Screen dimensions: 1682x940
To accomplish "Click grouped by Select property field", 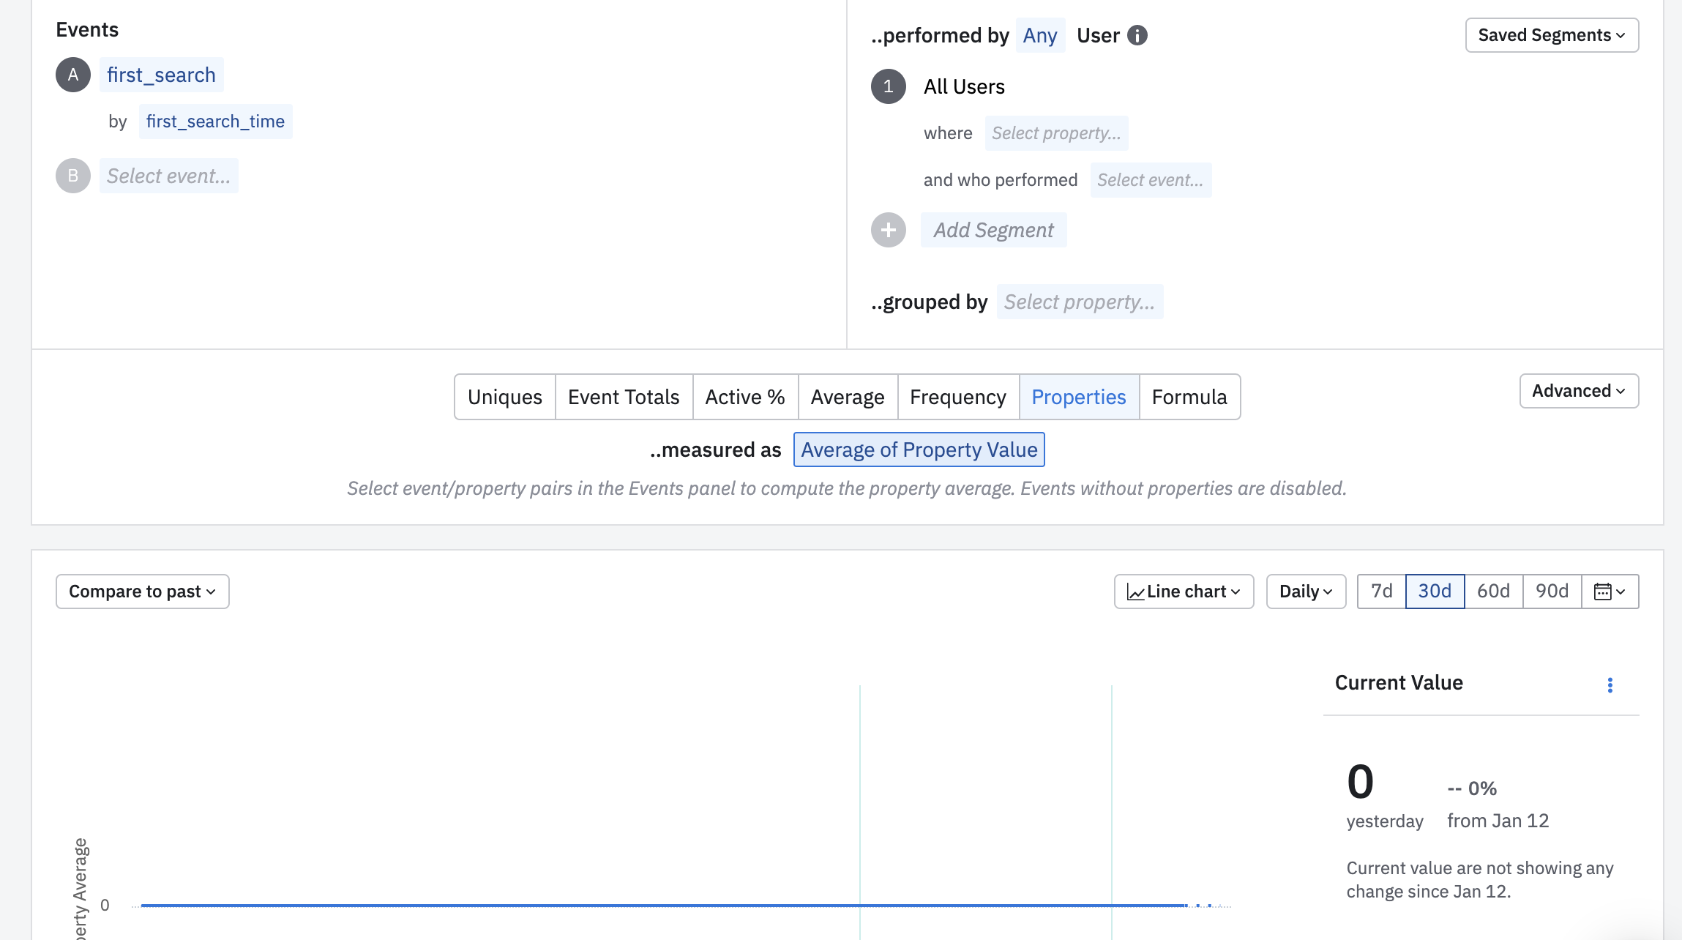I will pyautogui.click(x=1079, y=302).
